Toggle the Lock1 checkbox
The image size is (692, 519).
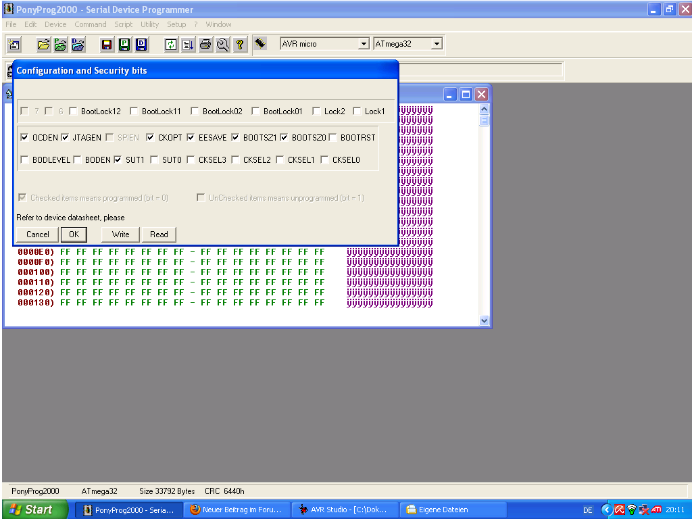pos(357,112)
